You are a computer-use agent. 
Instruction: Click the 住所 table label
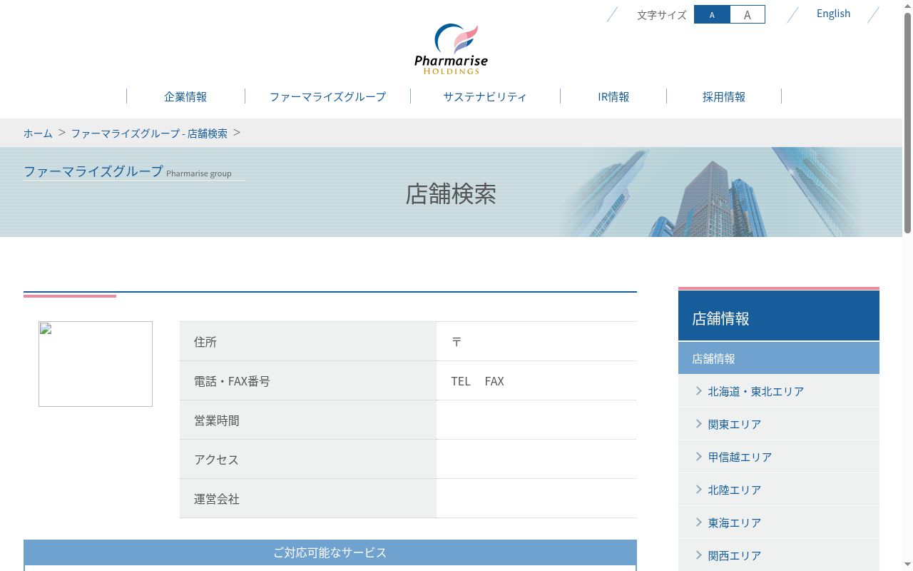point(205,342)
